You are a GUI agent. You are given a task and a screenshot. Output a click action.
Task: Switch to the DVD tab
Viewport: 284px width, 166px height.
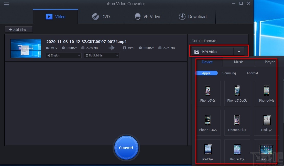click(x=101, y=17)
